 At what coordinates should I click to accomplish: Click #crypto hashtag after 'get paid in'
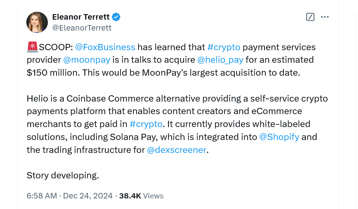coord(146,124)
